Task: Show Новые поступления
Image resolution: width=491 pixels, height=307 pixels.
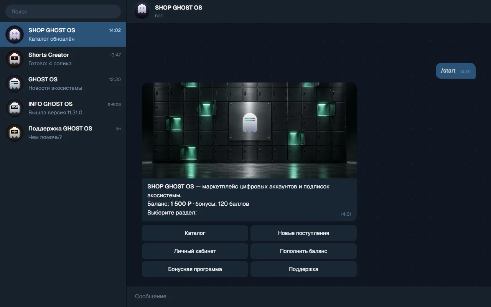Action: pos(303,233)
